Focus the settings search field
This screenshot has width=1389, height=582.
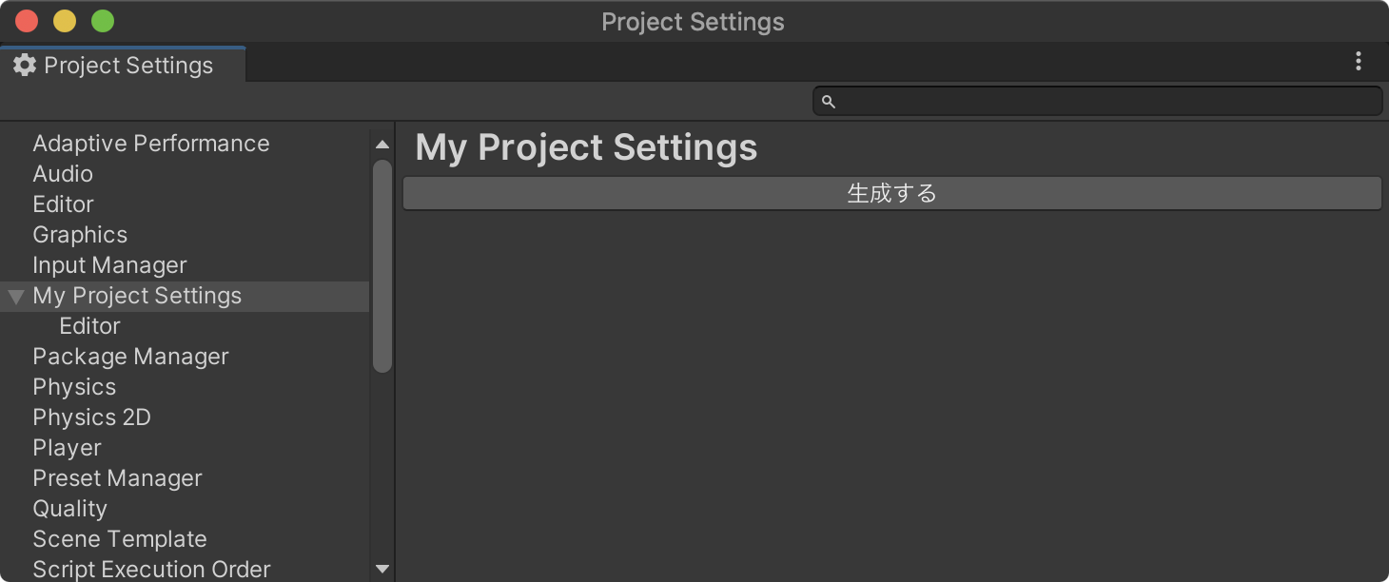click(x=1104, y=102)
